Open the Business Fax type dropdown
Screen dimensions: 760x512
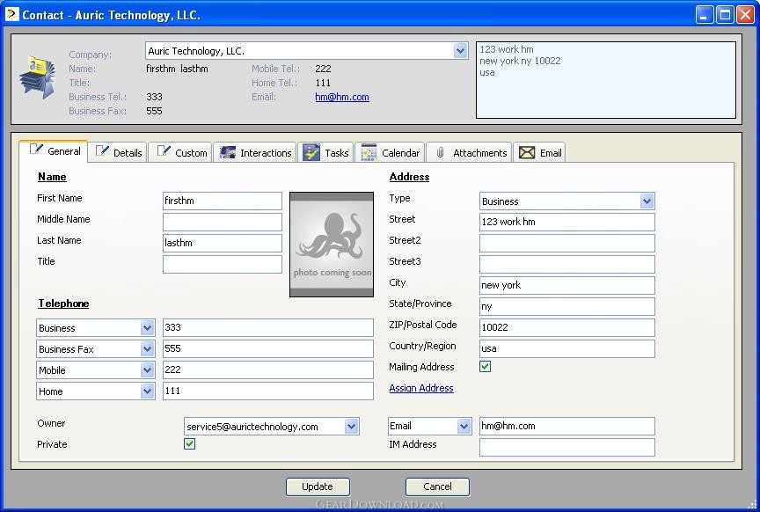click(x=148, y=348)
